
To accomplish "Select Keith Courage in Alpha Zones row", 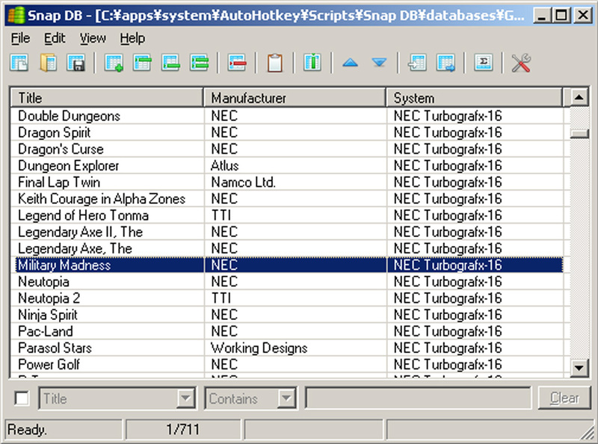I will point(287,199).
